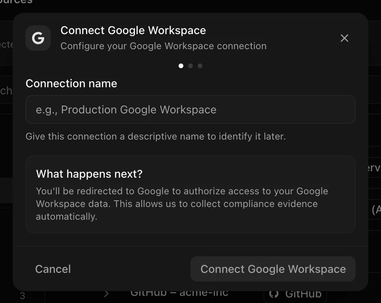The image size is (381, 303).
Task: Select the second step indicator dot
Action: point(190,66)
